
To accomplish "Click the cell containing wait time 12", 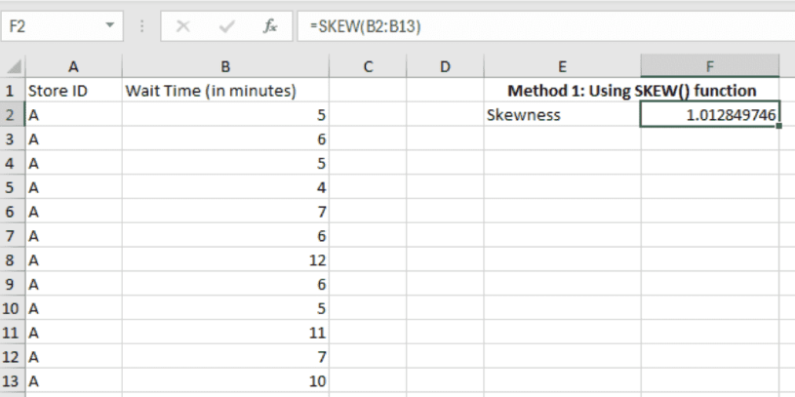I will pyautogui.click(x=225, y=260).
